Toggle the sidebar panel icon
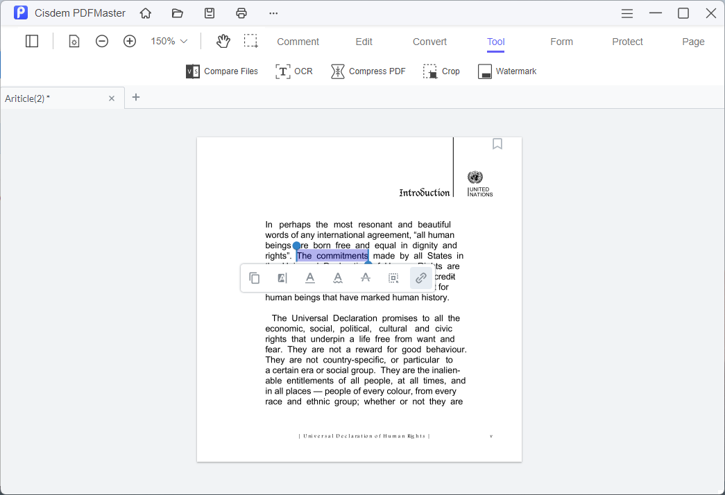The width and height of the screenshot is (725, 495). click(x=32, y=41)
